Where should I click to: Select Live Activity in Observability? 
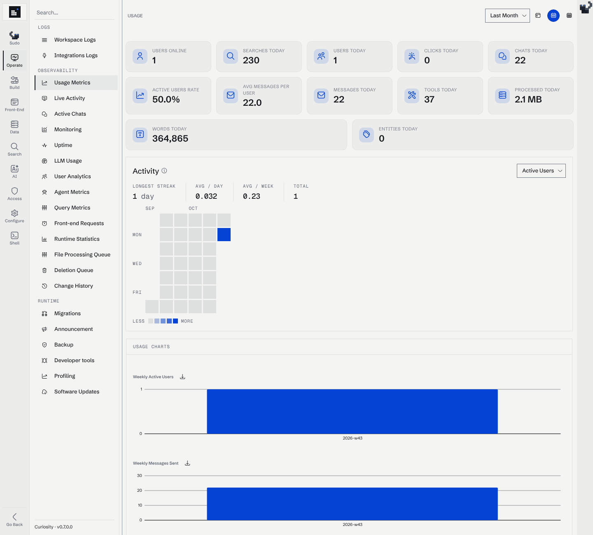tap(76, 98)
